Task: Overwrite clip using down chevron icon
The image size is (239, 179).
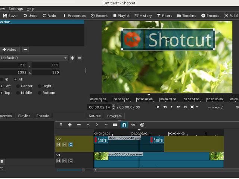Action: coord(106,125)
